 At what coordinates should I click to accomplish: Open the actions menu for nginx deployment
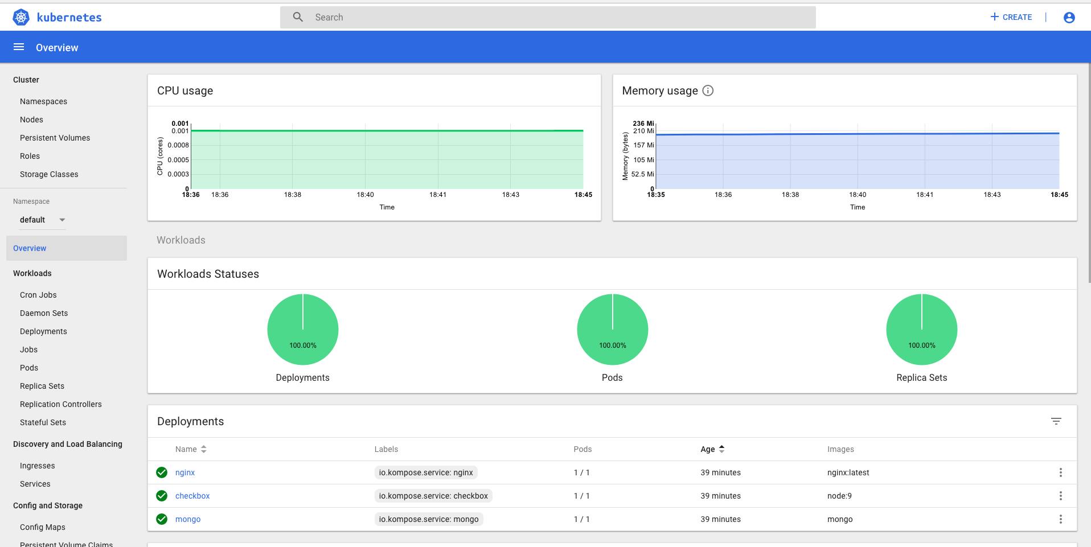pyautogui.click(x=1060, y=472)
